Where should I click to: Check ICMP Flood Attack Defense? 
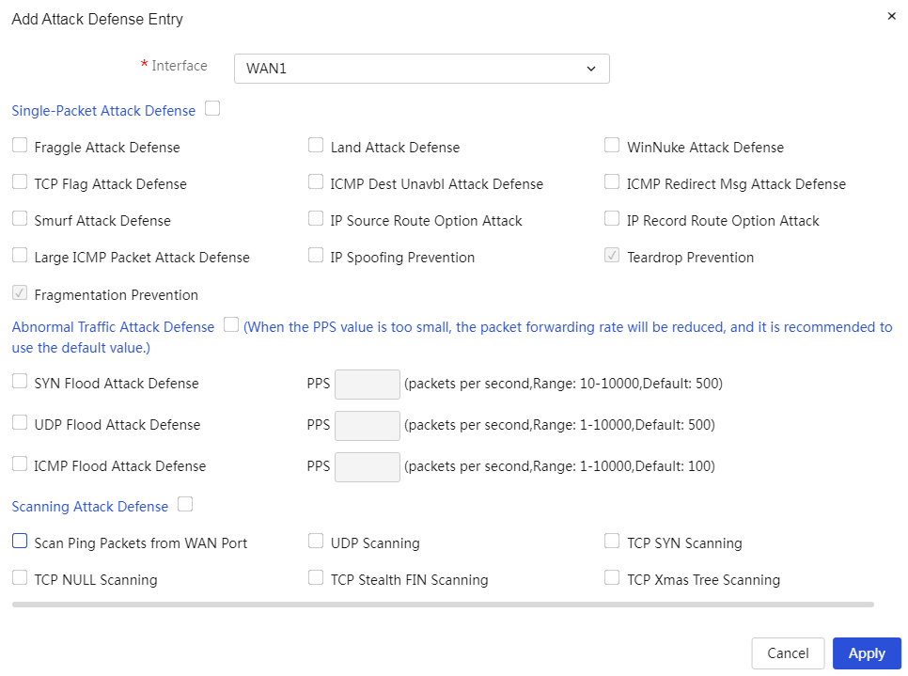[x=20, y=464]
